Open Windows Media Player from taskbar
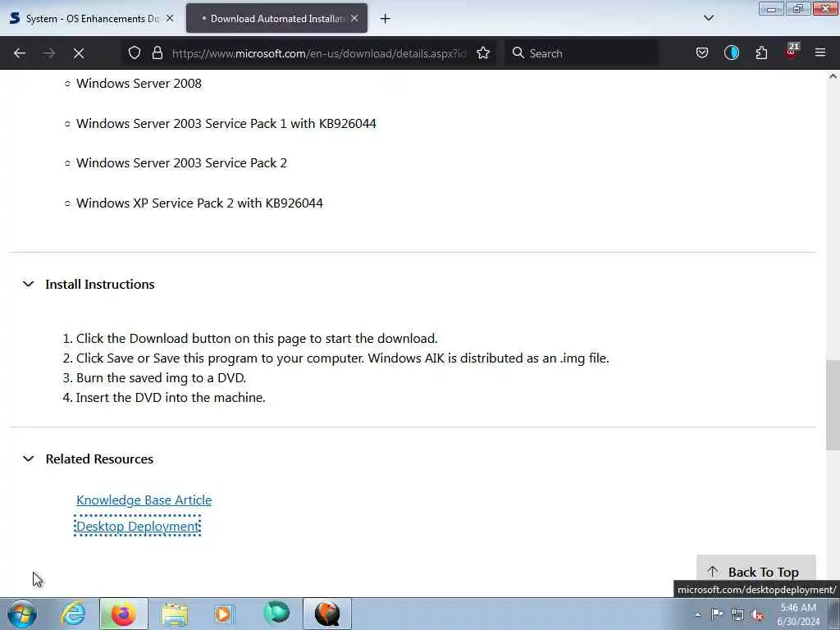This screenshot has width=840, height=630. click(x=225, y=614)
